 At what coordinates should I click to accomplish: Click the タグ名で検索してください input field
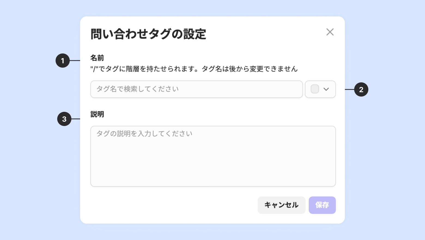[x=196, y=89]
